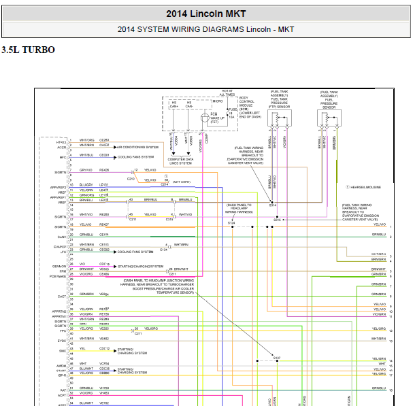Click the "FPC" pin label
413x406 pixels.
click(63, 331)
